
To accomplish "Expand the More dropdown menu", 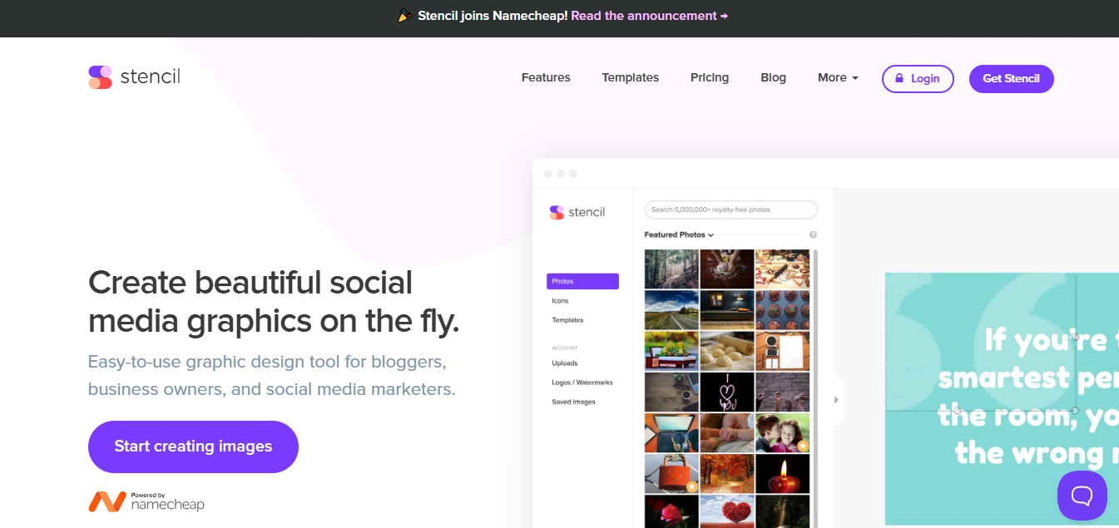I will pos(838,77).
